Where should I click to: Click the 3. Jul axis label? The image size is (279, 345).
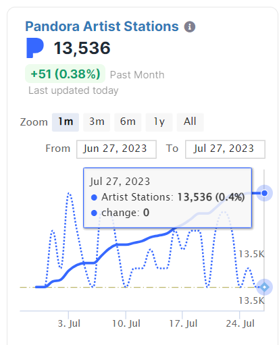69,323
